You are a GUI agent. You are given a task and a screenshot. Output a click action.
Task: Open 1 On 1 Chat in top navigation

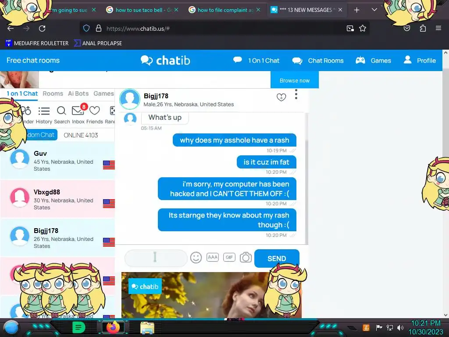pos(256,61)
